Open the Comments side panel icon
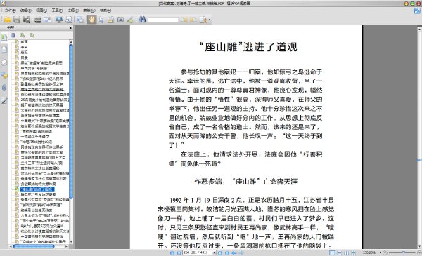Image resolution: width=422 pixels, height=256 pixels. click(4, 75)
